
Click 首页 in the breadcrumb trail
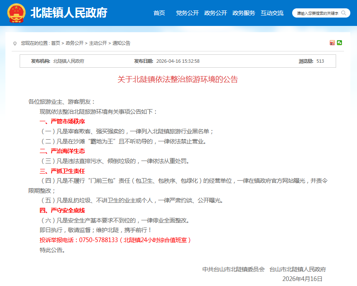click(56, 43)
